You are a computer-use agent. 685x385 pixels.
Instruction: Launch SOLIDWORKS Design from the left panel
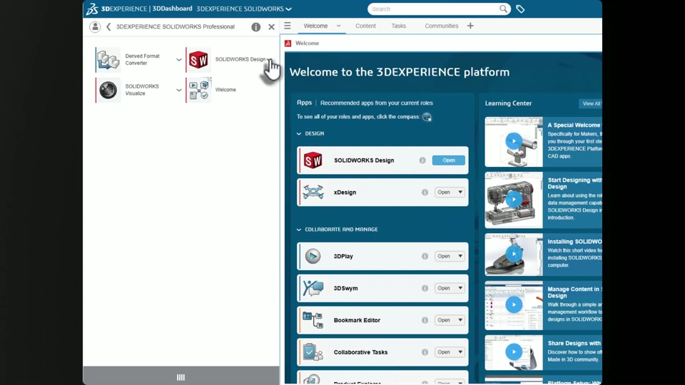point(198,59)
